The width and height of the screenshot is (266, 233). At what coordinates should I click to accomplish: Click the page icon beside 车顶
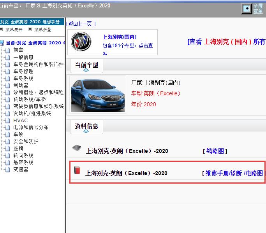pos(8,134)
